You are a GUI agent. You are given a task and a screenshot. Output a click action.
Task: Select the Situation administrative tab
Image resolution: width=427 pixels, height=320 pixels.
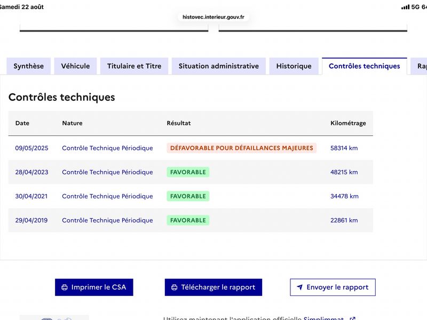coord(219,66)
